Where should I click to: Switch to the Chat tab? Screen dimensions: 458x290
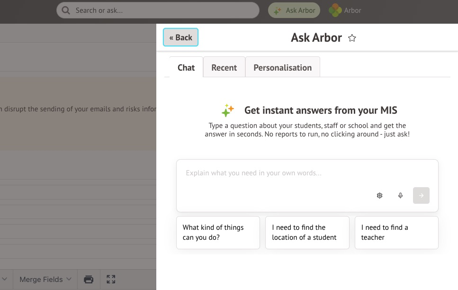[186, 67]
